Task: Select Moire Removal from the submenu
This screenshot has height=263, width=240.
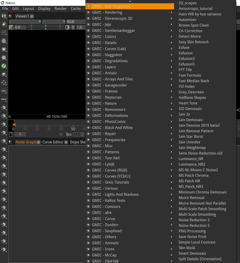Action: [x=192, y=198]
